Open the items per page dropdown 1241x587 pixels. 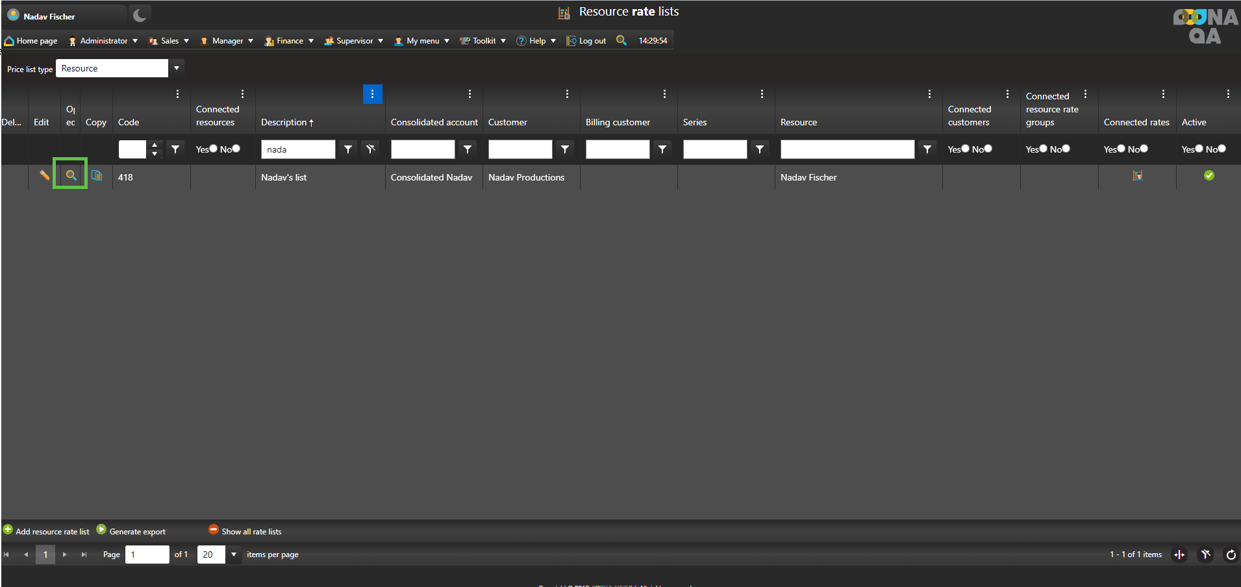pyautogui.click(x=234, y=555)
